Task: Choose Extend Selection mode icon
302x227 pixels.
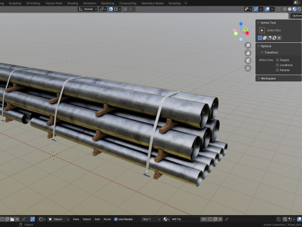Action: click(265, 38)
